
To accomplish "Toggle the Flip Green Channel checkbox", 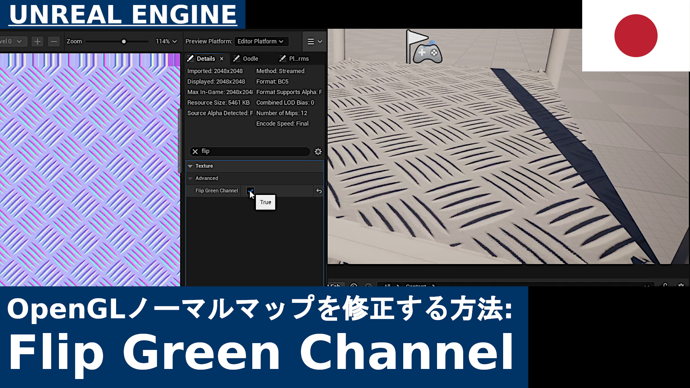I will [x=250, y=191].
